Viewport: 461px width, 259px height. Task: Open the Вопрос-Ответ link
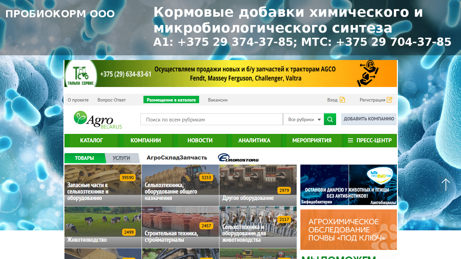tap(112, 100)
